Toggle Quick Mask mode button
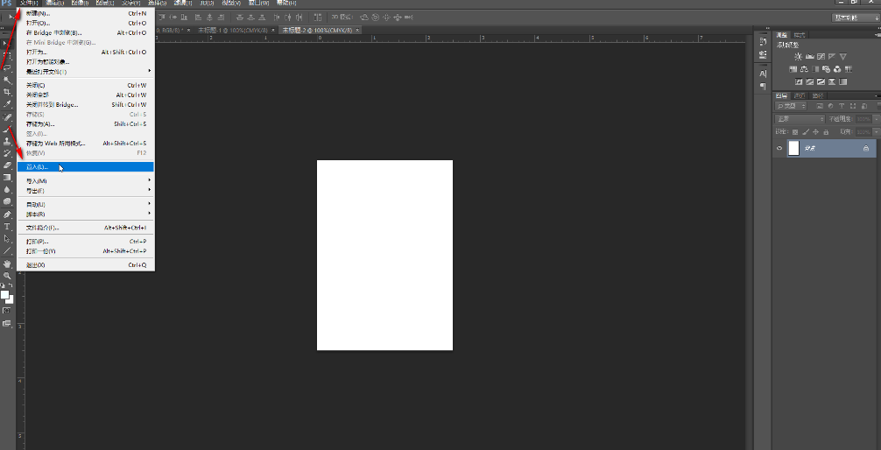881x450 pixels. [7, 311]
